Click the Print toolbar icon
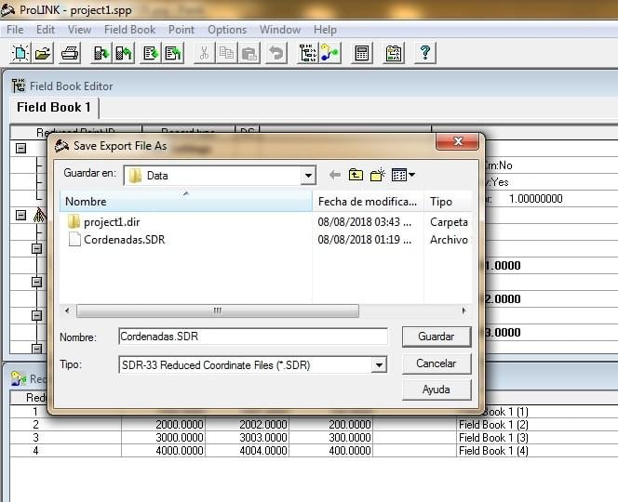Viewport: 618px width, 502px height. click(x=70, y=53)
